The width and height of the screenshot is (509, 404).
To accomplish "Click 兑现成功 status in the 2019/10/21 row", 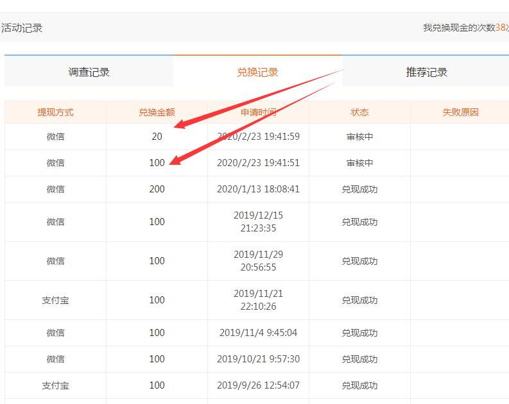I will tap(359, 359).
